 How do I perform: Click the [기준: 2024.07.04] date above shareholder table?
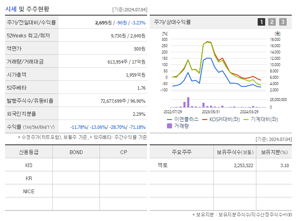click(274, 139)
